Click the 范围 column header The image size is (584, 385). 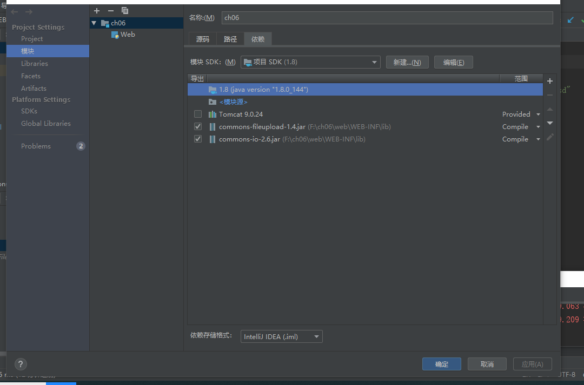tap(521, 78)
